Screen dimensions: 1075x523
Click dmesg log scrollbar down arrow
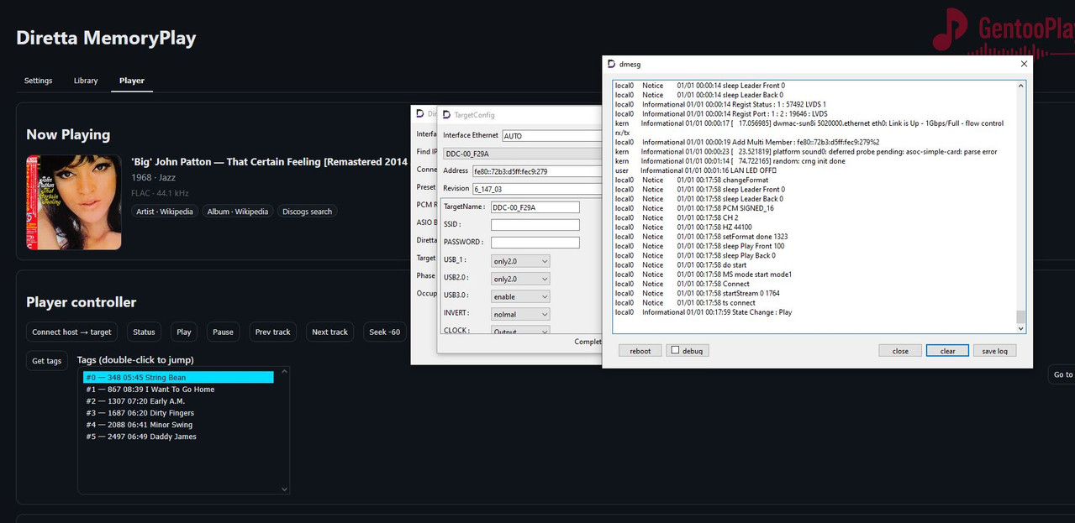[1021, 328]
